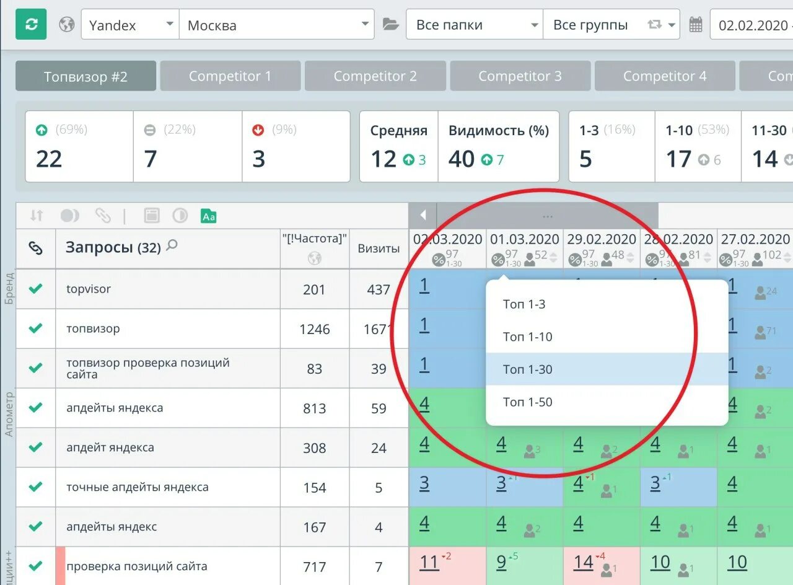
Task: Click the person icon under 29.02.2020
Action: (607, 260)
